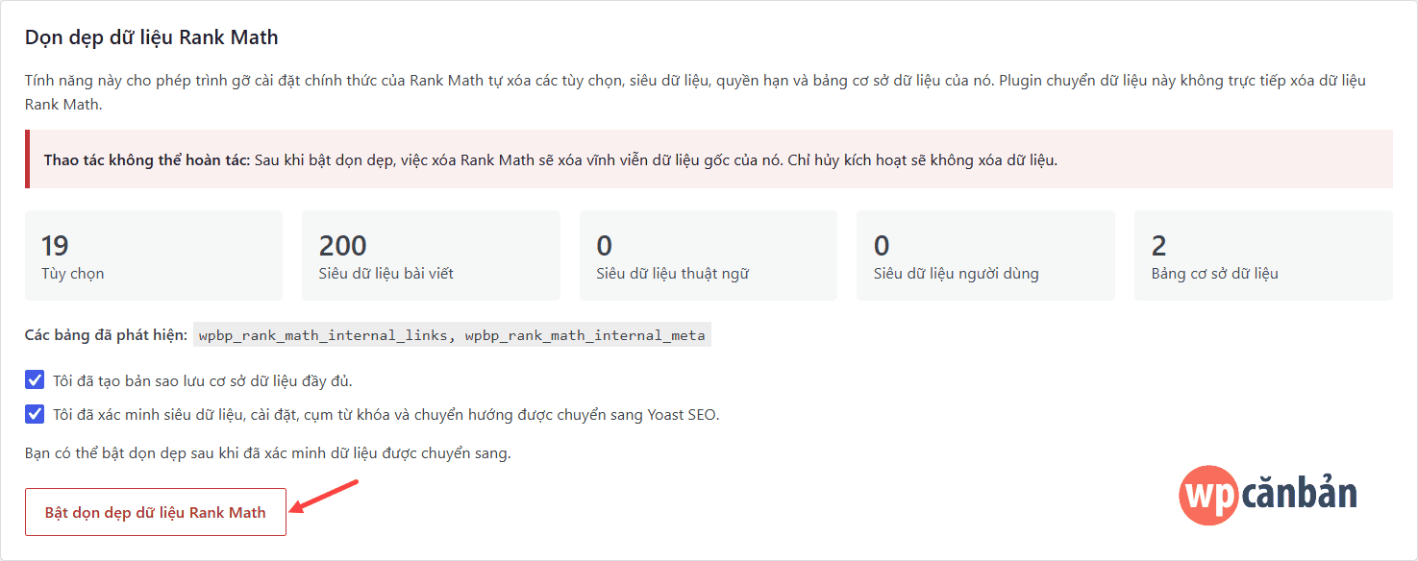
Task: Click the 'Các bảng đã phát hiện:' label
Action: 106,336
